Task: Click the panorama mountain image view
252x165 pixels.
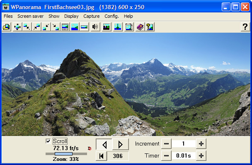Action: point(126,84)
